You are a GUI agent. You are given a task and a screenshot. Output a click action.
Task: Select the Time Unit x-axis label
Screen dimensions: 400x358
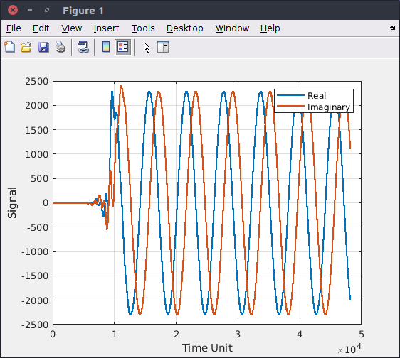tap(207, 348)
